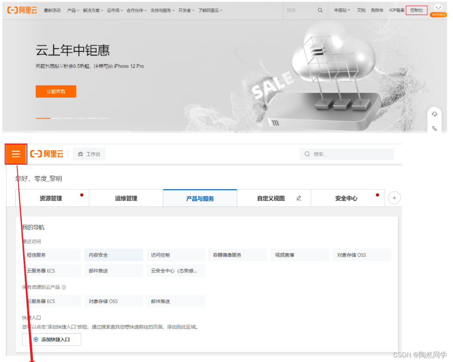Expand the 产品 dropdown menu

[x=73, y=10]
